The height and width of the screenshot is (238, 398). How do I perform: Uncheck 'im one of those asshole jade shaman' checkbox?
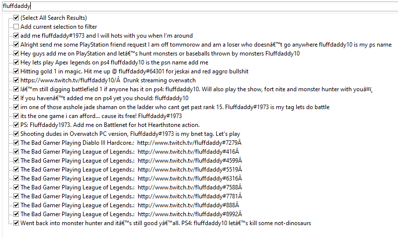(16, 107)
